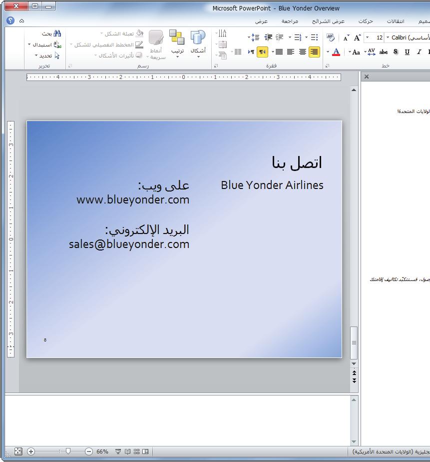Toggle align text right

[314, 52]
